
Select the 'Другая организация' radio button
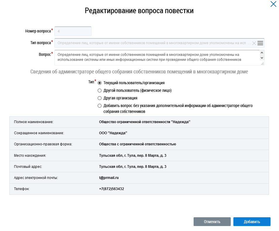99,98
